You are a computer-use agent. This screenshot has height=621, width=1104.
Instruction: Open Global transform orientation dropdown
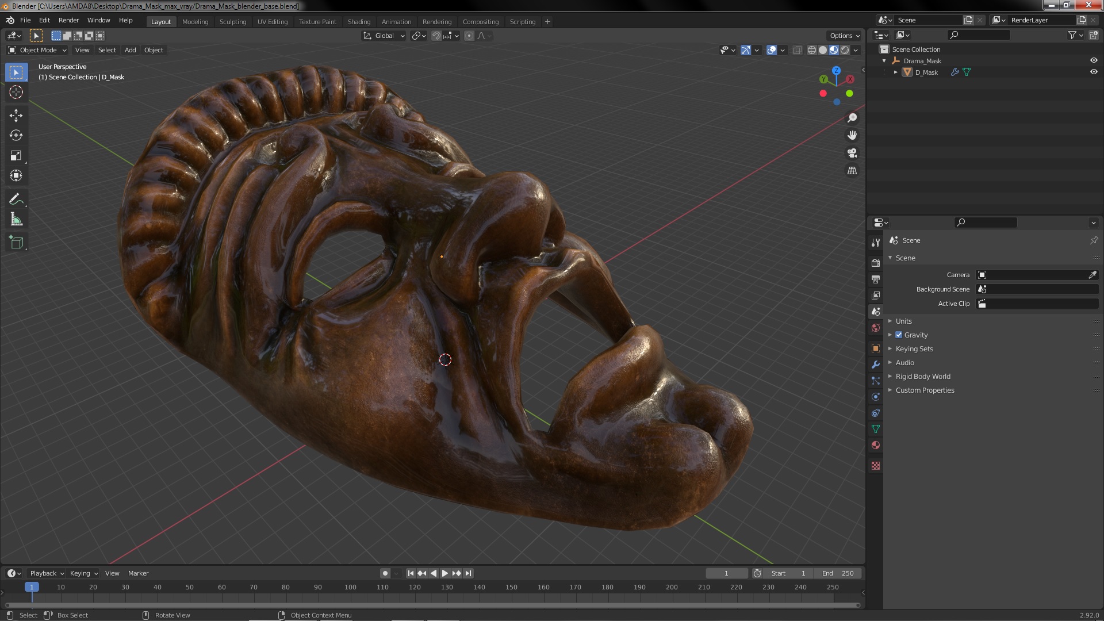(384, 36)
